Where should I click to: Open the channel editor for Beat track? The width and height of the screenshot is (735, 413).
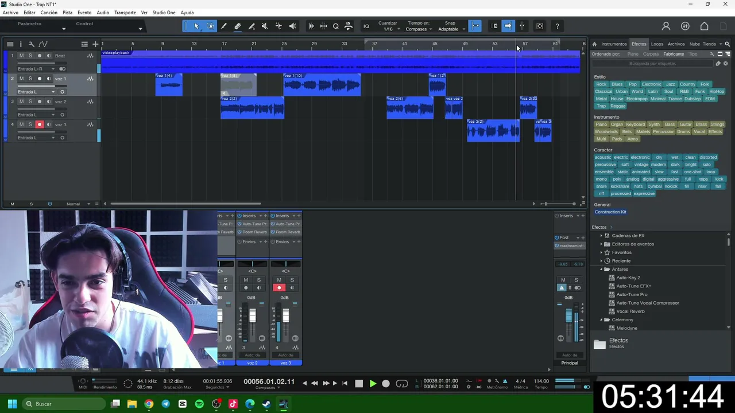point(90,56)
